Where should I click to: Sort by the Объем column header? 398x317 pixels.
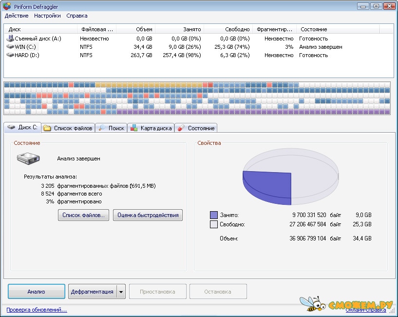click(x=135, y=29)
